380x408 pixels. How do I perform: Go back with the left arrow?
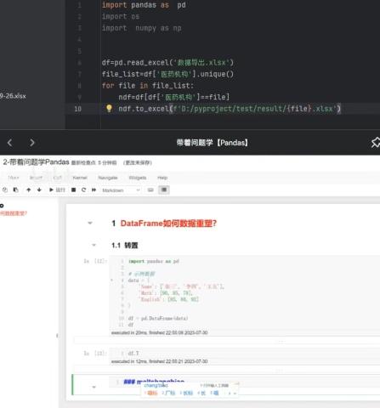(x=10, y=143)
